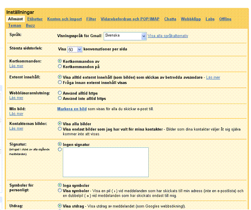The height and width of the screenshot is (210, 251).
Task: Select Använd inte alltid https option
Action: 60,98
